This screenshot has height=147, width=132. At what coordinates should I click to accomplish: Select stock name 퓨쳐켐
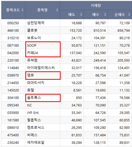pos(32,60)
